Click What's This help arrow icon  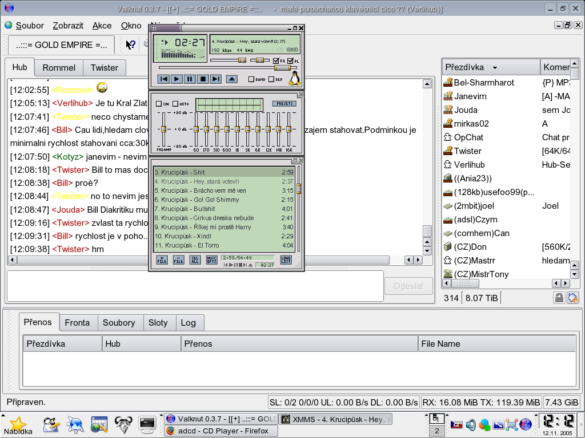[x=131, y=45]
